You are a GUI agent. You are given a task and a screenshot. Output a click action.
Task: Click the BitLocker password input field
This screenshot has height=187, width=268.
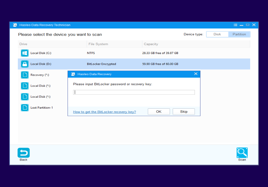(x=134, y=92)
